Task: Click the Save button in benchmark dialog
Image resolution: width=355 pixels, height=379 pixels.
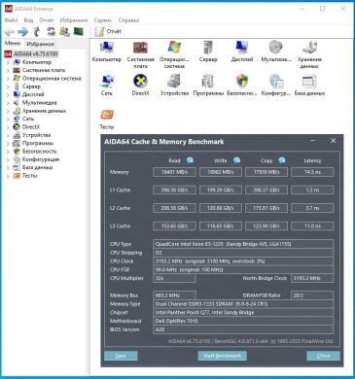Action: pos(121,356)
